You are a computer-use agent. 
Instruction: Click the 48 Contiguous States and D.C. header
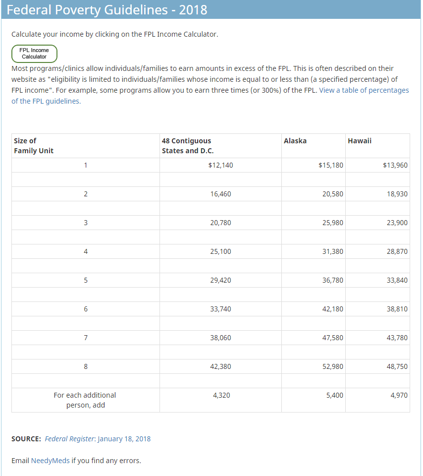coord(187,146)
